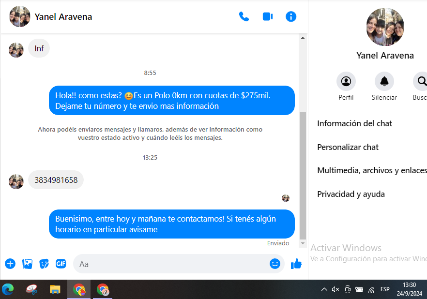
Task: Start a voice call with Yanel Aravena
Action: pos(244,16)
